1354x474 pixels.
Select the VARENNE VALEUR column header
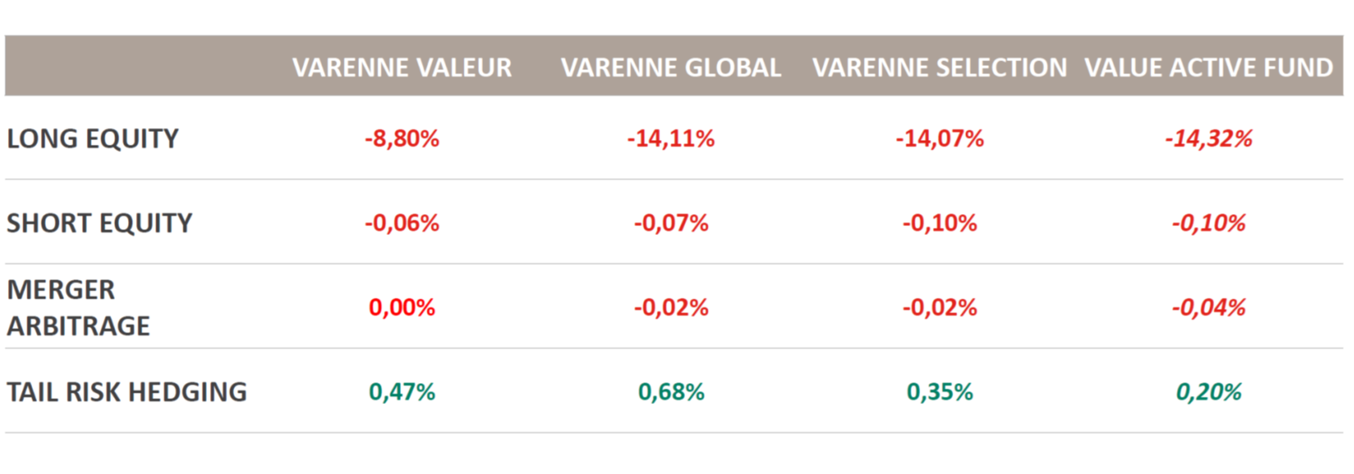pyautogui.click(x=402, y=68)
